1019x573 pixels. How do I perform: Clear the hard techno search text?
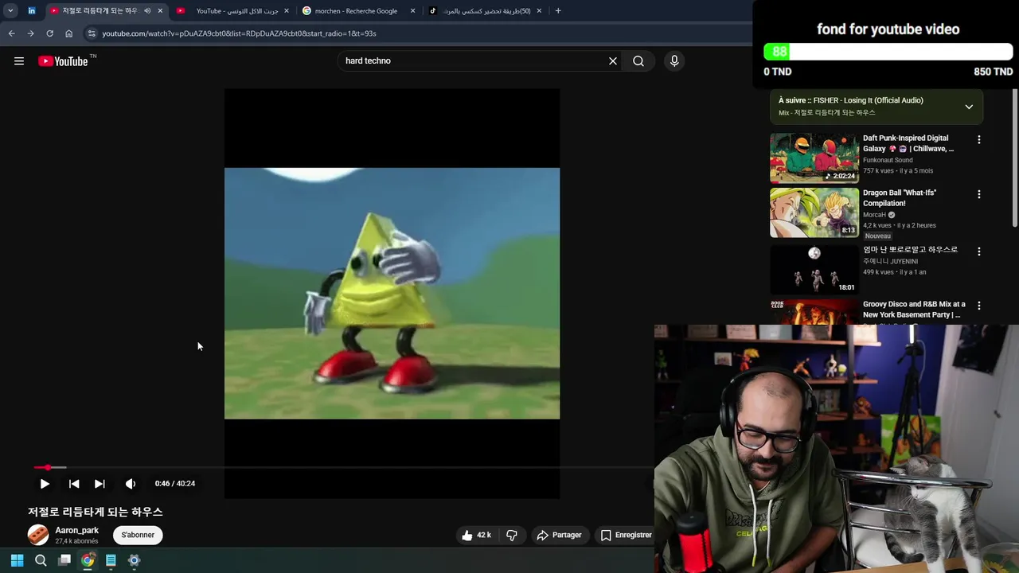coord(613,60)
